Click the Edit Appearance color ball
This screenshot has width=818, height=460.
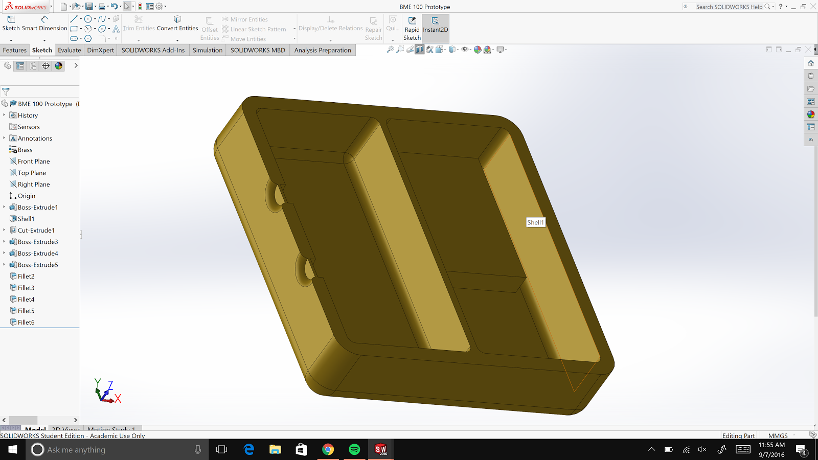click(478, 50)
